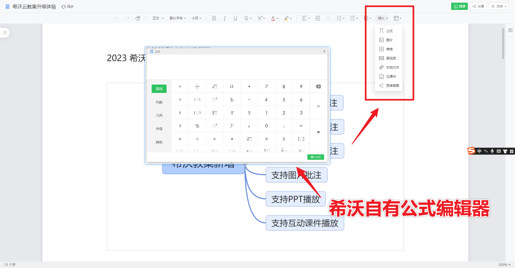Open the superscript options dropdown
515x268 pixels.
[261, 18]
